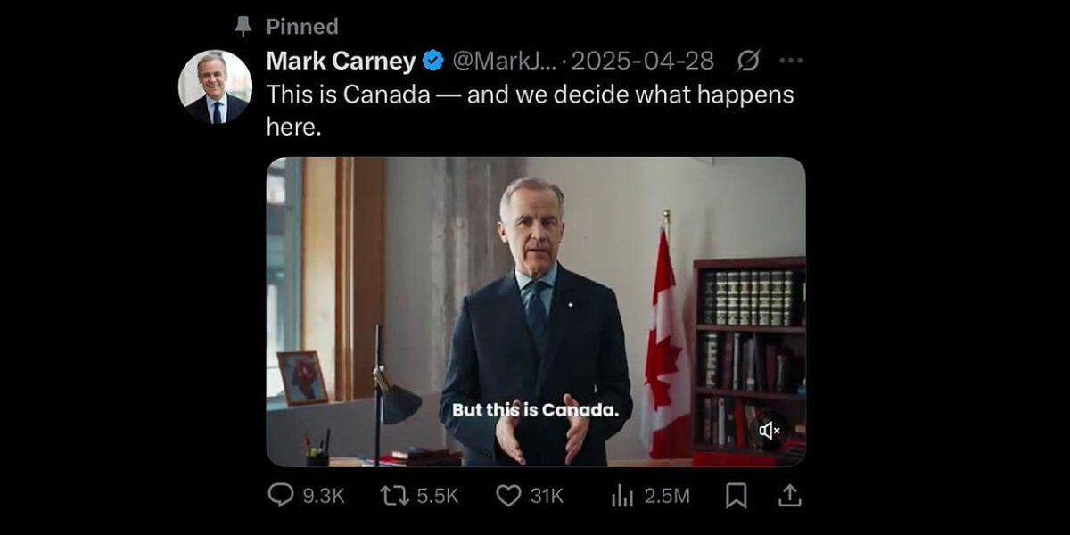Click the 5.5K reposts count
Image resolution: width=1070 pixels, height=535 pixels.
click(437, 497)
